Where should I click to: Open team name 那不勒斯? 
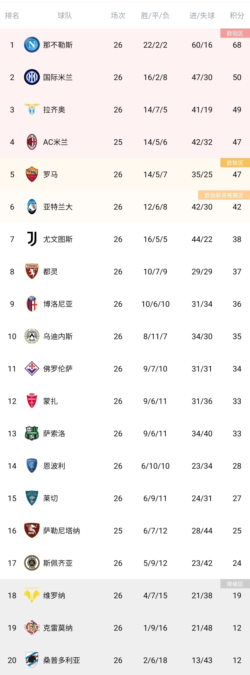tap(58, 45)
